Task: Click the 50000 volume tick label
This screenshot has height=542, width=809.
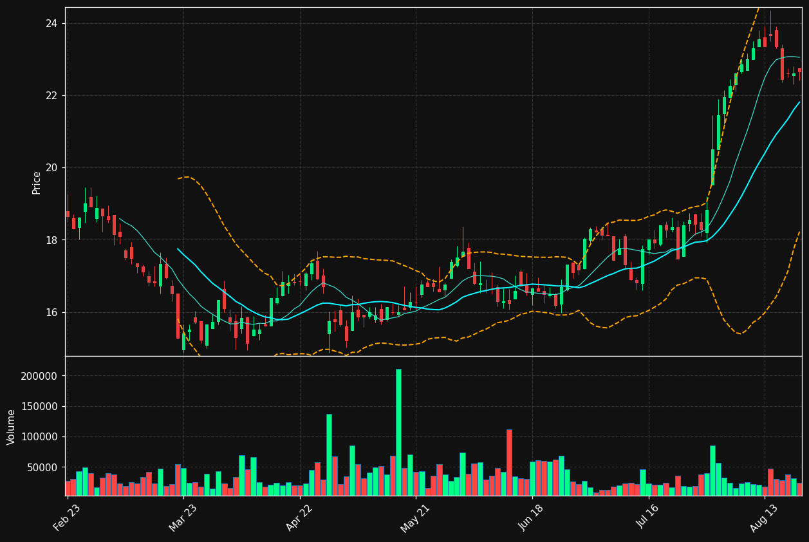Action: (x=42, y=467)
